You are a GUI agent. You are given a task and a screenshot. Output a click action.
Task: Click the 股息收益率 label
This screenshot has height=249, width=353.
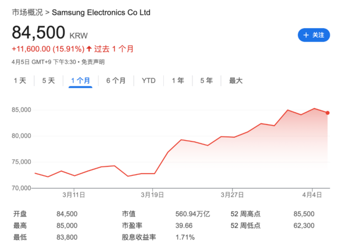tap(139, 237)
